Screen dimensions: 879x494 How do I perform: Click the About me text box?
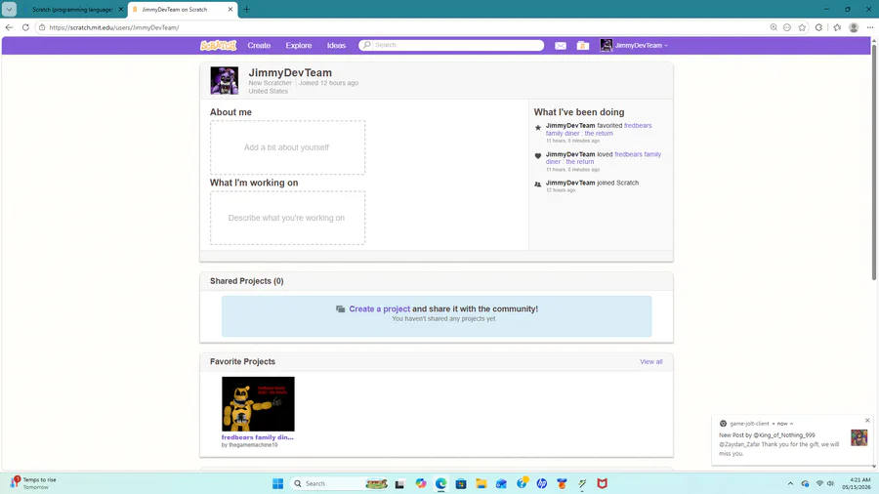click(287, 147)
